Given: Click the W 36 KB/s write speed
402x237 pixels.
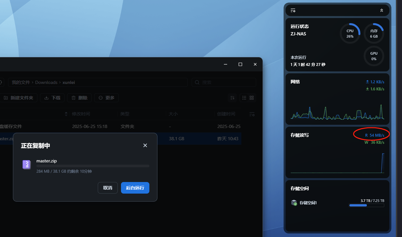Looking at the screenshot, I should (x=374, y=142).
